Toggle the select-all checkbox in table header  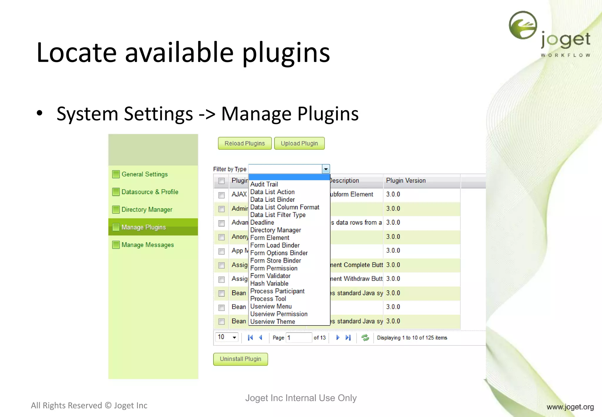click(x=222, y=181)
